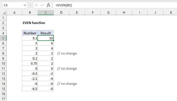The image size is (177, 101).
Task: Select column K header
Action: click(x=171, y=12)
